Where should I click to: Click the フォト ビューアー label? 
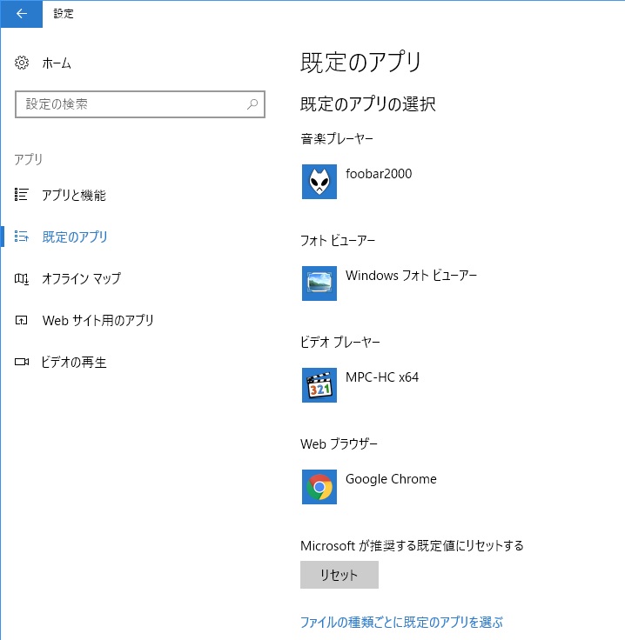338,240
